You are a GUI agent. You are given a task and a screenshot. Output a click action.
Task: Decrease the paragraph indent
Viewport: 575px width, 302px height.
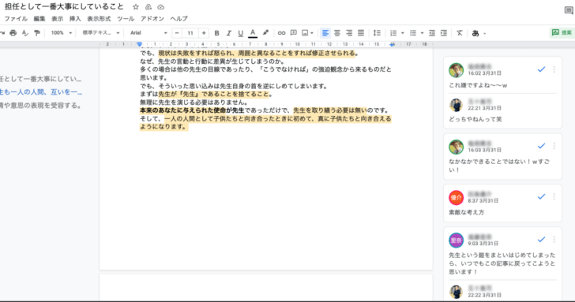coord(432,33)
